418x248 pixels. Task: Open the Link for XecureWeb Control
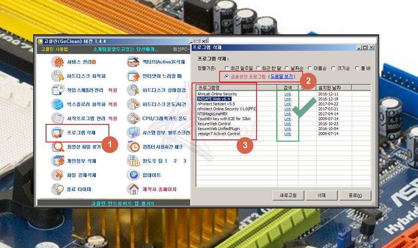tap(288, 124)
